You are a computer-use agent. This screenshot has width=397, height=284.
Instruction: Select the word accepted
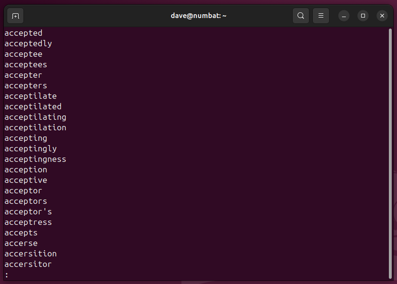tap(23, 33)
